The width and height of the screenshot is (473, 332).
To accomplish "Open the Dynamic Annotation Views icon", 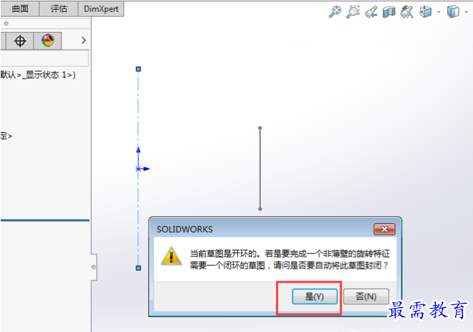I will click(407, 12).
